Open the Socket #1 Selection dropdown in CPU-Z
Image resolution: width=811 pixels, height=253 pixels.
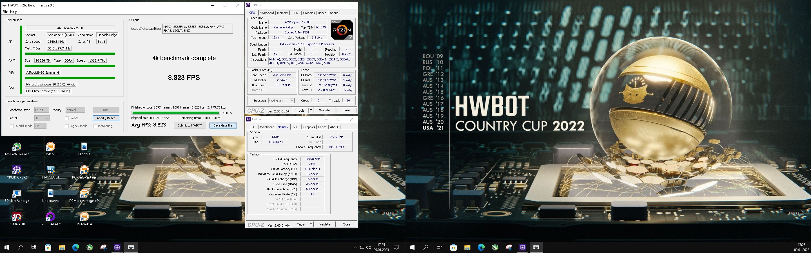tap(282, 101)
